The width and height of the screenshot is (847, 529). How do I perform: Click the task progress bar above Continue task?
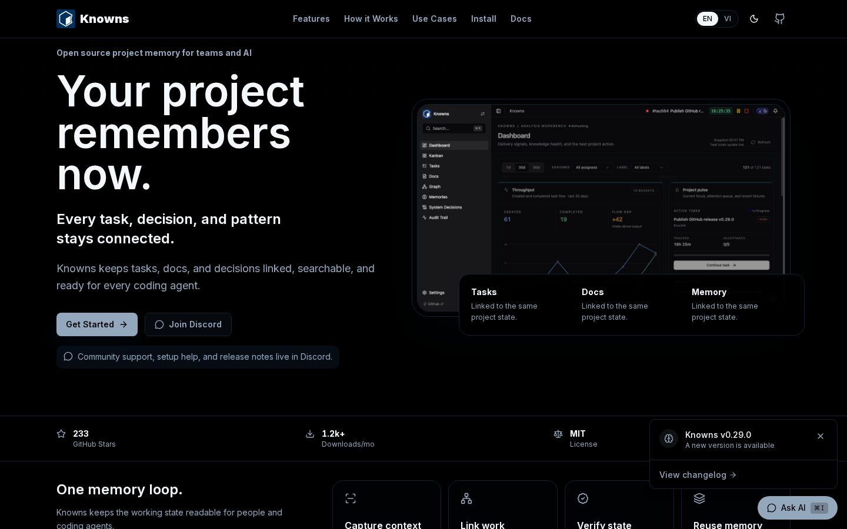click(x=722, y=255)
